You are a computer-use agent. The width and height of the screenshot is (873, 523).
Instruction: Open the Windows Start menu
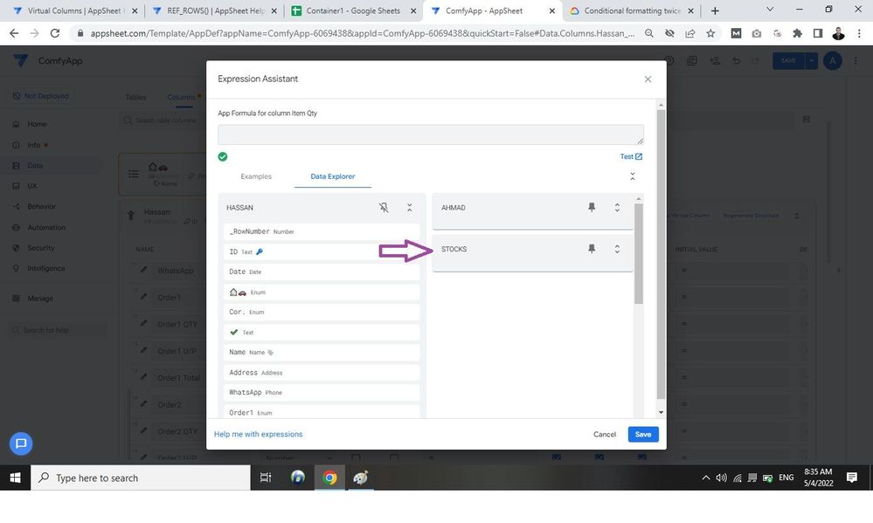click(x=15, y=478)
